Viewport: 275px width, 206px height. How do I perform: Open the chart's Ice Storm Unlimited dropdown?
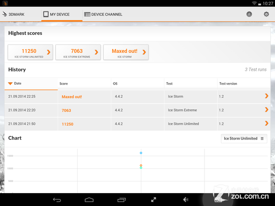point(244,139)
